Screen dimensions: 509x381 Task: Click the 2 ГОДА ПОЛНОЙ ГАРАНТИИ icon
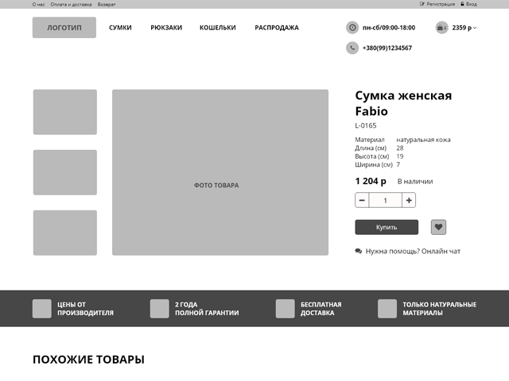(159, 309)
